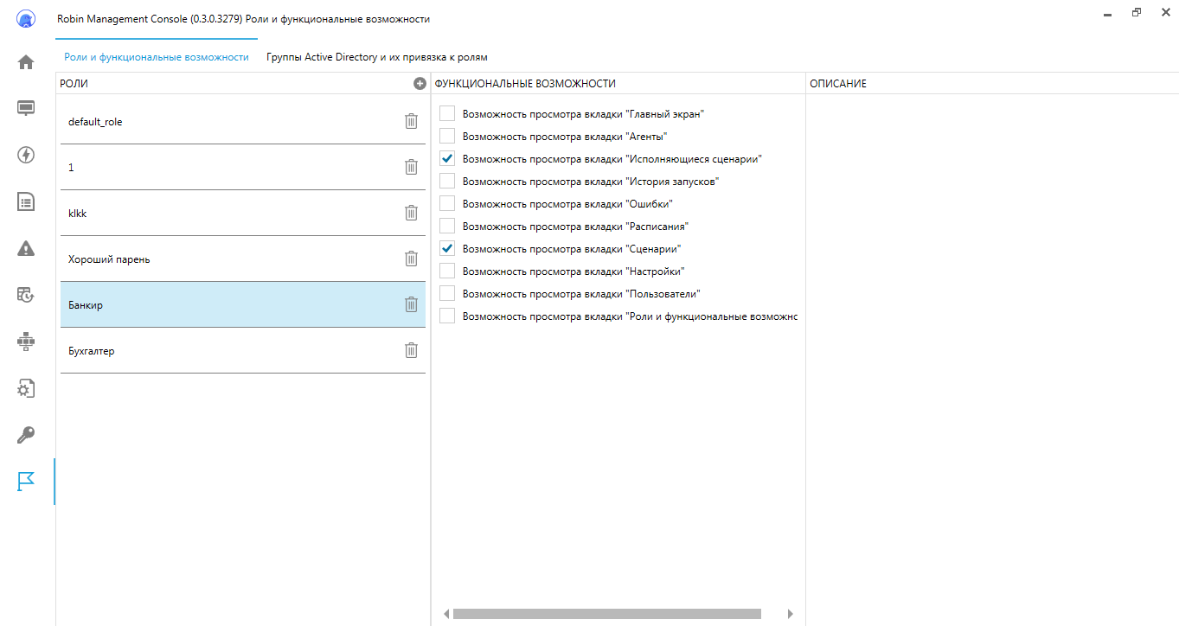1179x626 pixels.
Task: Toggle "Настройки" tab view permission
Action: tap(447, 271)
